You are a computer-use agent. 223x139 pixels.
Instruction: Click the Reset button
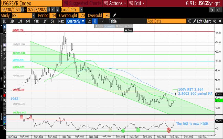[129, 30]
